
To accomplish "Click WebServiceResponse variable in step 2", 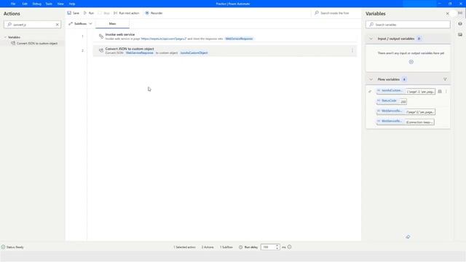I will tap(139, 53).
